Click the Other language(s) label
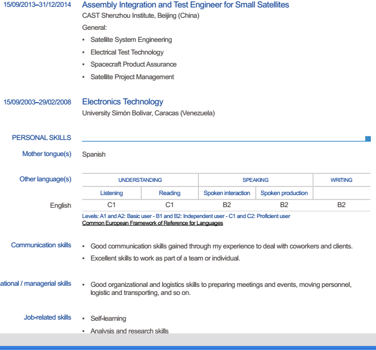Image resolution: width=376 pixels, height=350 pixels. point(45,180)
